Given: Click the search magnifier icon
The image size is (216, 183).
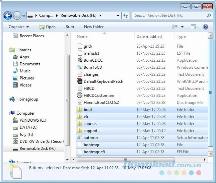Looking at the screenshot, I should point(209,15).
